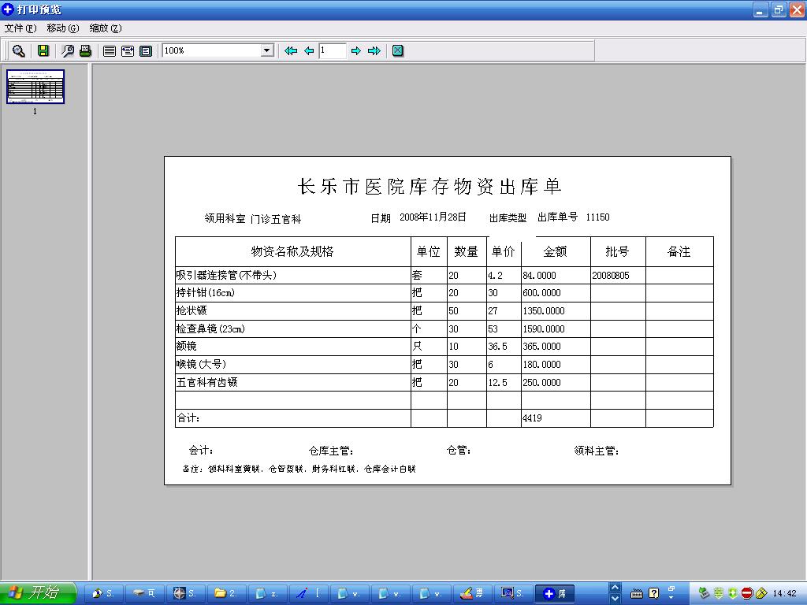Viewport: 807px width, 605px height.
Task: Click the 合计: row label
Action: pos(188,418)
